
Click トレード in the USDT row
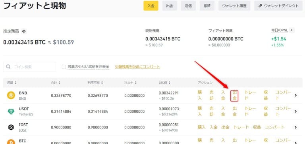[x=250, y=111]
